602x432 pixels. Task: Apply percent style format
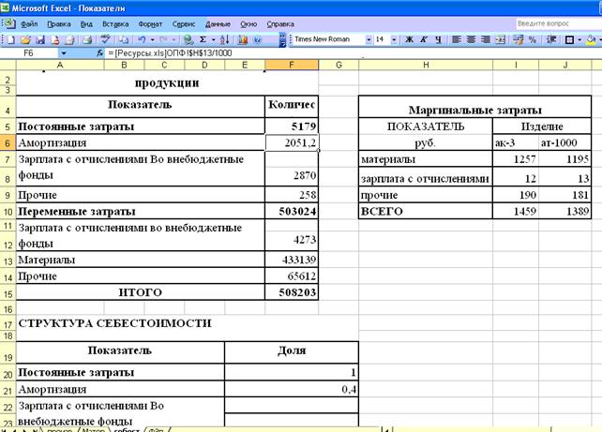click(x=533, y=39)
